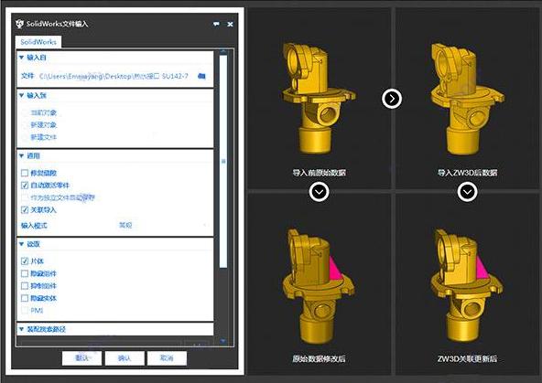Collapse the 通用 section
This screenshot has height=383, width=542.
[x=21, y=155]
